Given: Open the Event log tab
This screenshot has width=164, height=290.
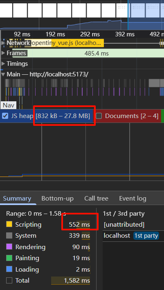Looking at the screenshot, I should [133, 199].
